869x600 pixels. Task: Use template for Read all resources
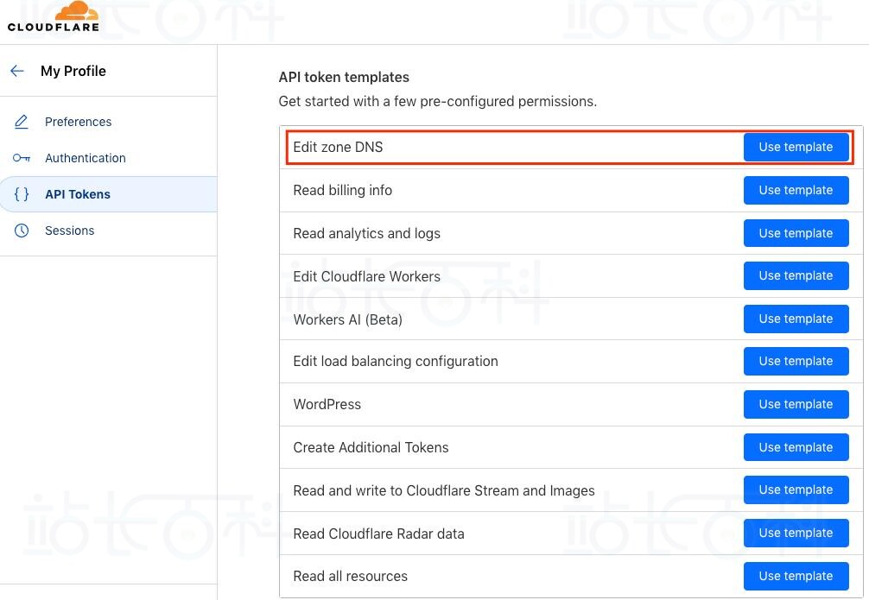point(796,576)
